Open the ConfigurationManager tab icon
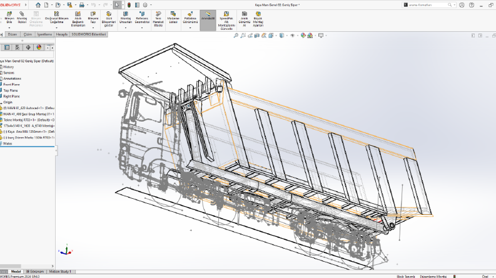This screenshot has height=278, width=496. [x=18, y=47]
